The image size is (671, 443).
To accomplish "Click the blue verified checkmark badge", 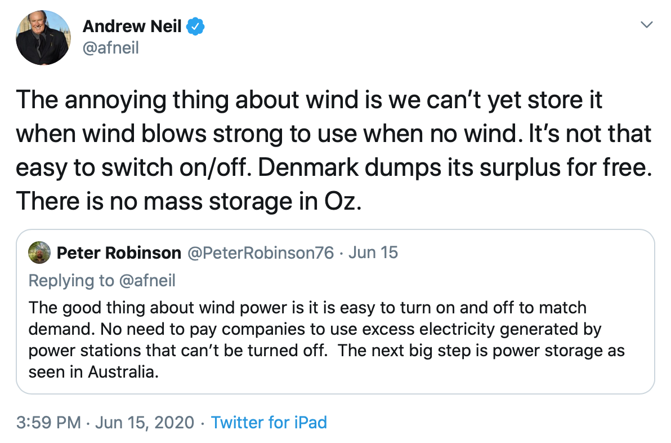I will (196, 26).
